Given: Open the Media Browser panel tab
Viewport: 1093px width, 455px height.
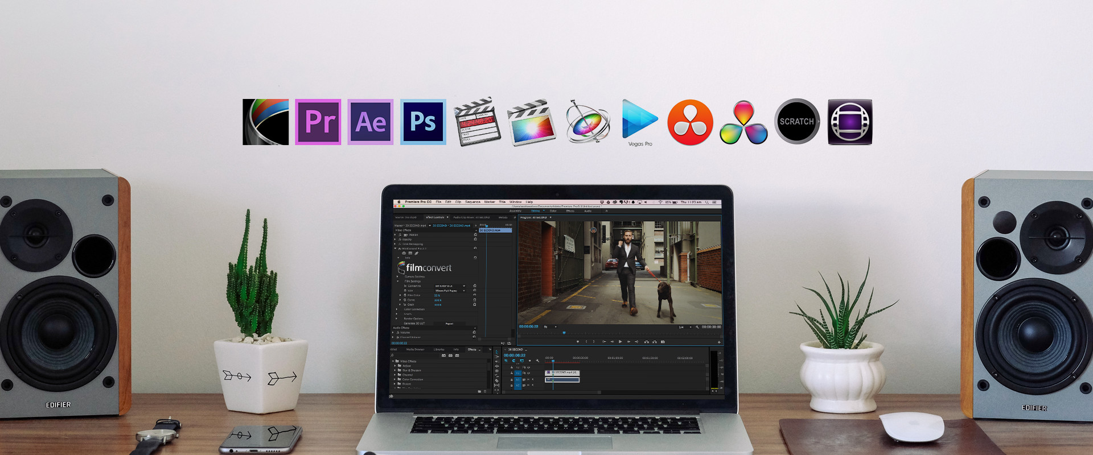Looking at the screenshot, I should (415, 349).
